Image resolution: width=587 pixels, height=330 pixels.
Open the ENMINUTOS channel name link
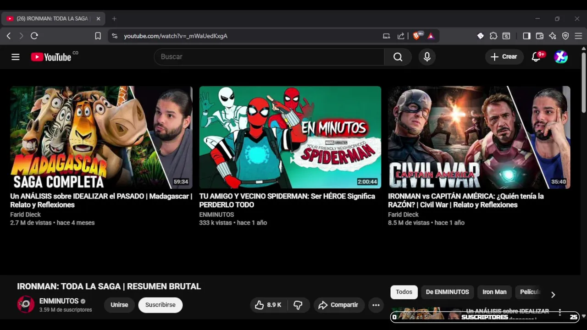click(59, 301)
